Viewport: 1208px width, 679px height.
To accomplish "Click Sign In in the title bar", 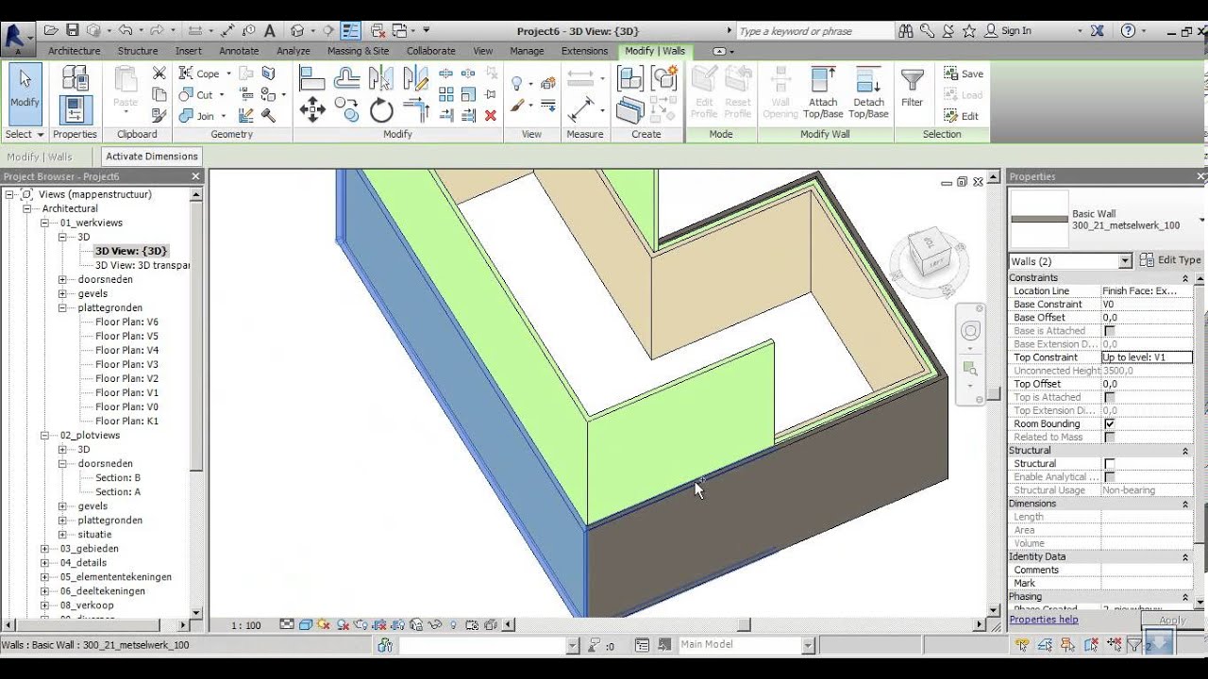I will tap(1008, 30).
